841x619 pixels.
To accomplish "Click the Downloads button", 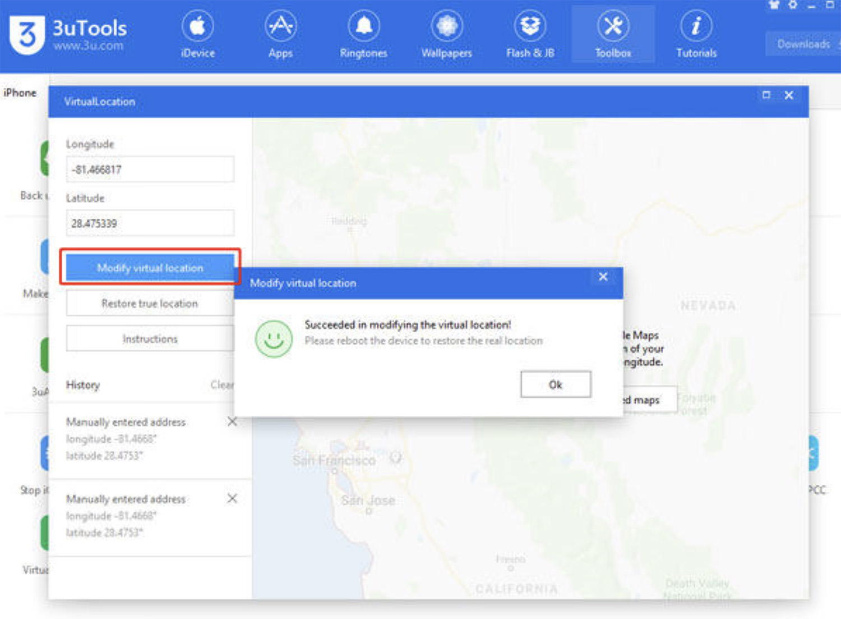I will tap(803, 44).
